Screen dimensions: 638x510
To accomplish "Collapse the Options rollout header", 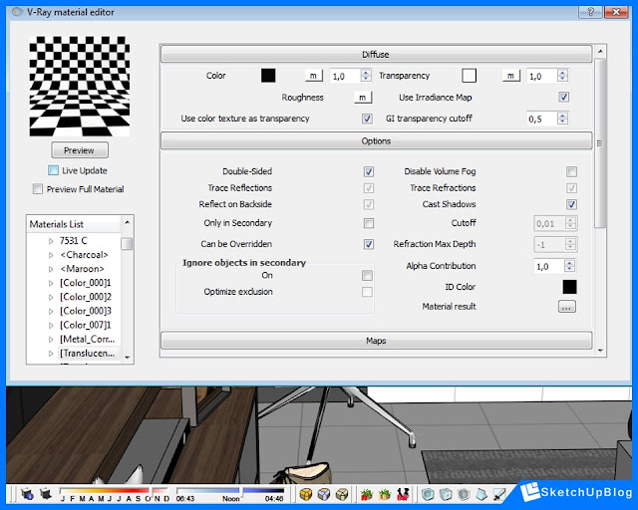I will click(377, 140).
